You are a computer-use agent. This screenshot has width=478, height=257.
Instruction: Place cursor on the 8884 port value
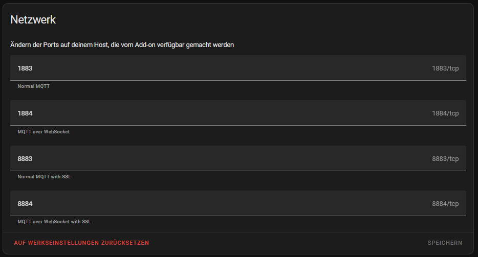pos(25,203)
